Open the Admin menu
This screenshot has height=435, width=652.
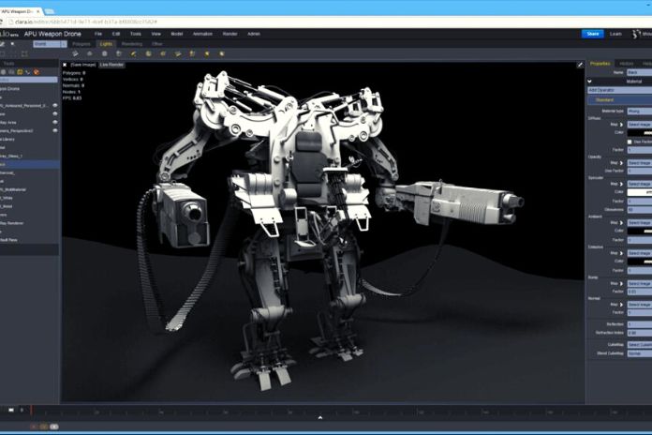pyautogui.click(x=254, y=34)
